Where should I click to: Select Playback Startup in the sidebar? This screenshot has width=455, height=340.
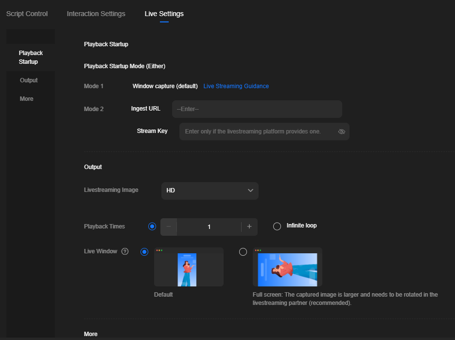point(31,57)
